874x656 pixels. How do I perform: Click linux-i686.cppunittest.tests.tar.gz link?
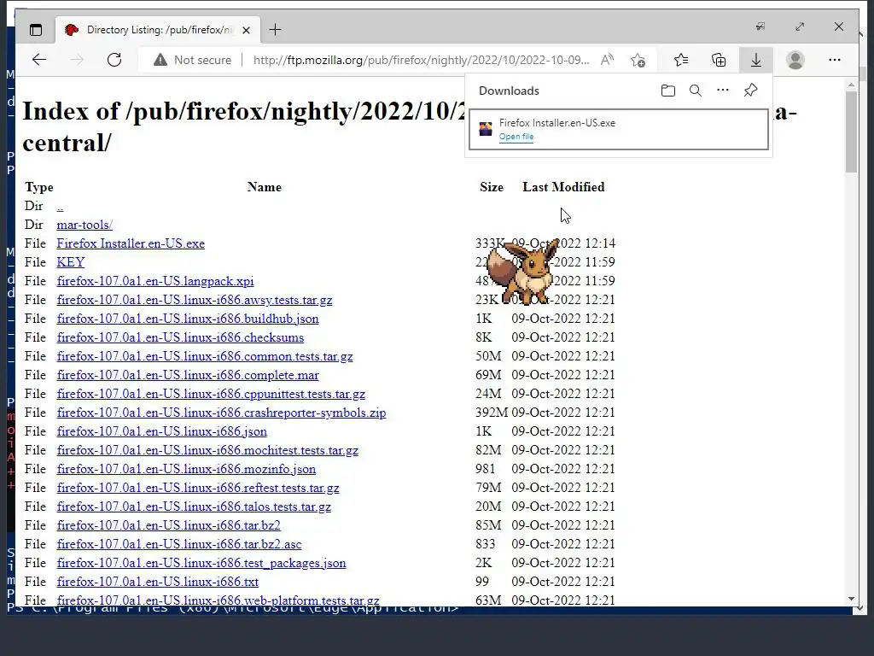(x=211, y=394)
